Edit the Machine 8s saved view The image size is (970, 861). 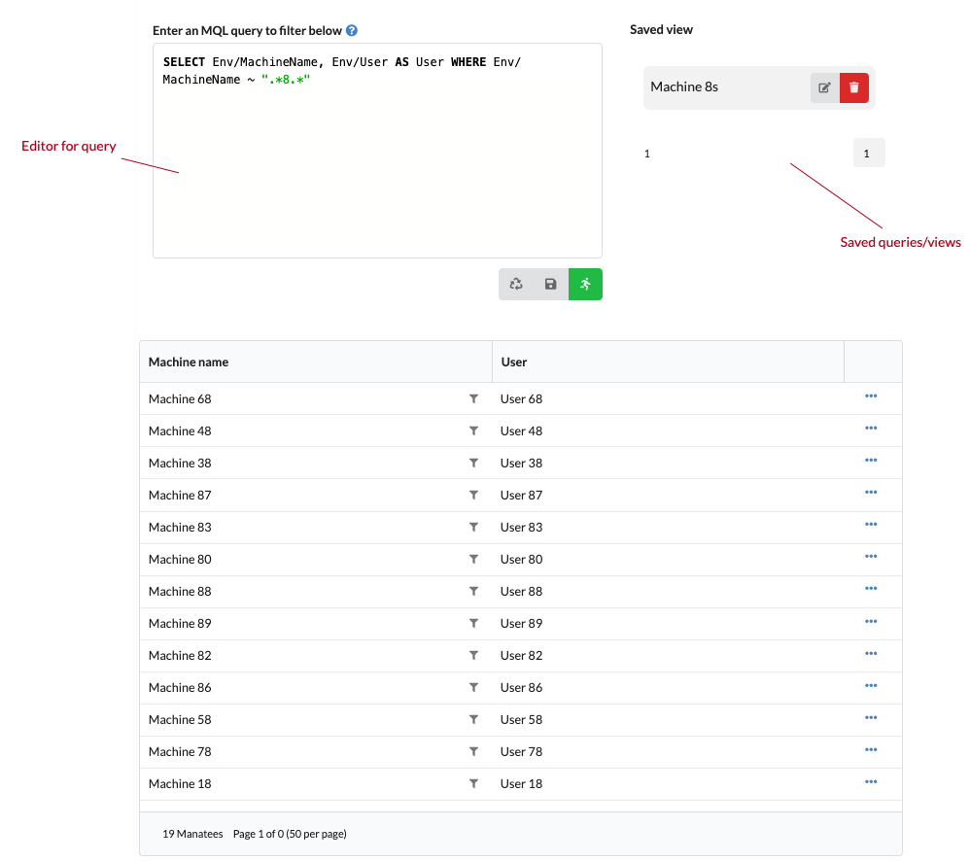pyautogui.click(x=824, y=87)
